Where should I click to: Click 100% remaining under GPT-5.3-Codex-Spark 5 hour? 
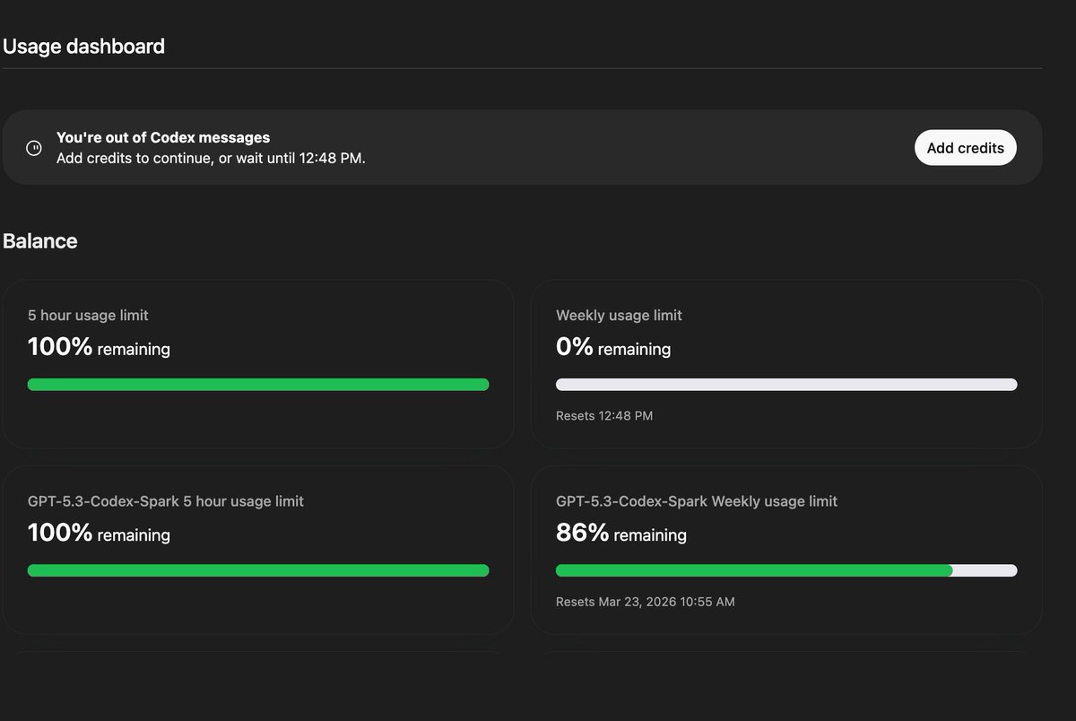coord(99,534)
